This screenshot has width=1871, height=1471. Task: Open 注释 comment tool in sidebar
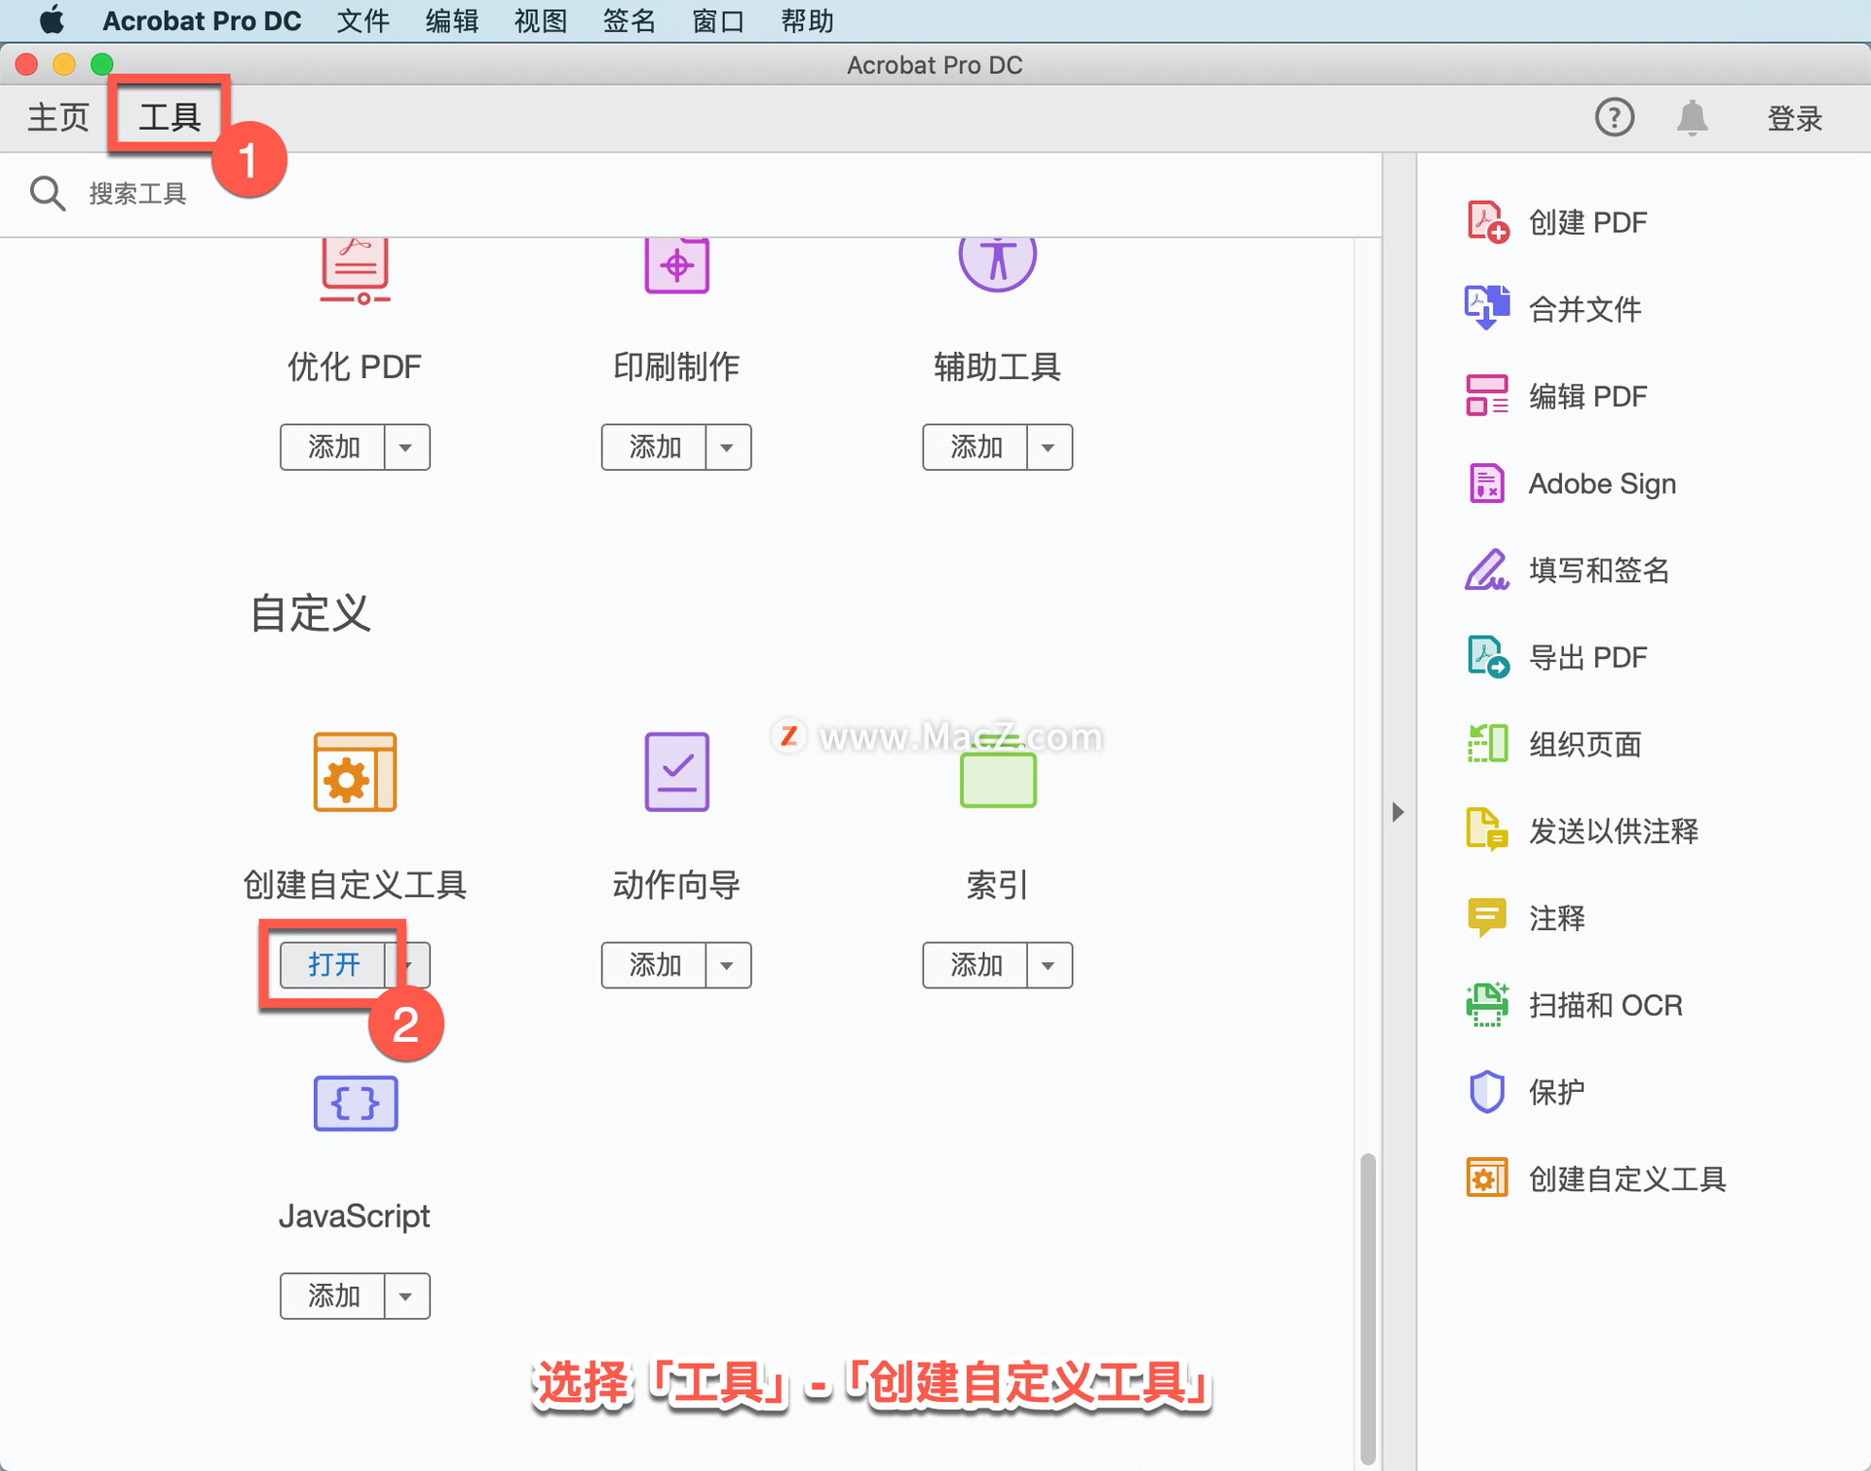tap(1526, 917)
